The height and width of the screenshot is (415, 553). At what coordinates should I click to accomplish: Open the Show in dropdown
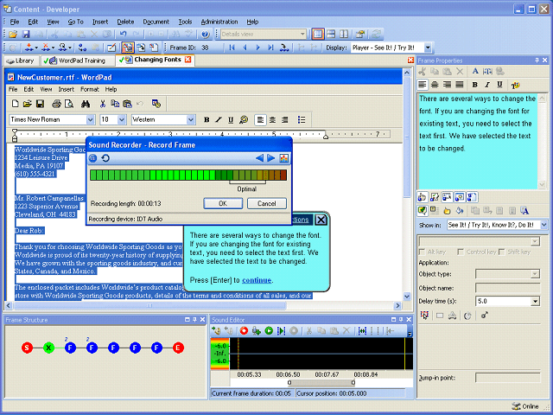543,225
